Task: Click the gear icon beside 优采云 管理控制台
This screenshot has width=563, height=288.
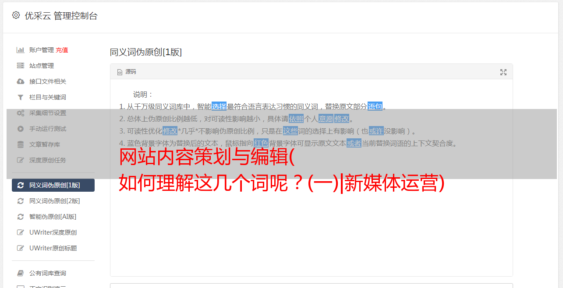Action: click(16, 15)
